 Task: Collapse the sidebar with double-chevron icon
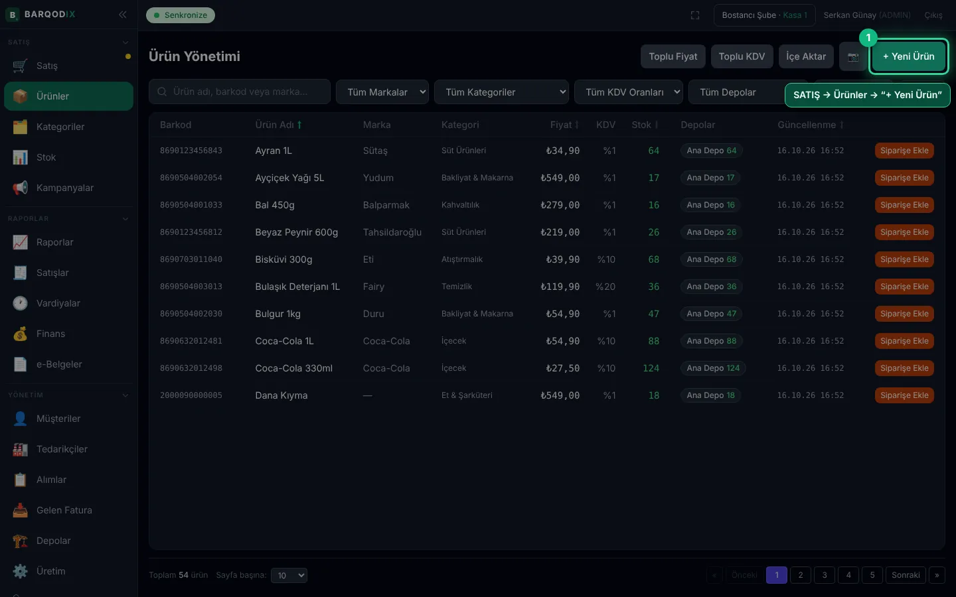pyautogui.click(x=123, y=15)
